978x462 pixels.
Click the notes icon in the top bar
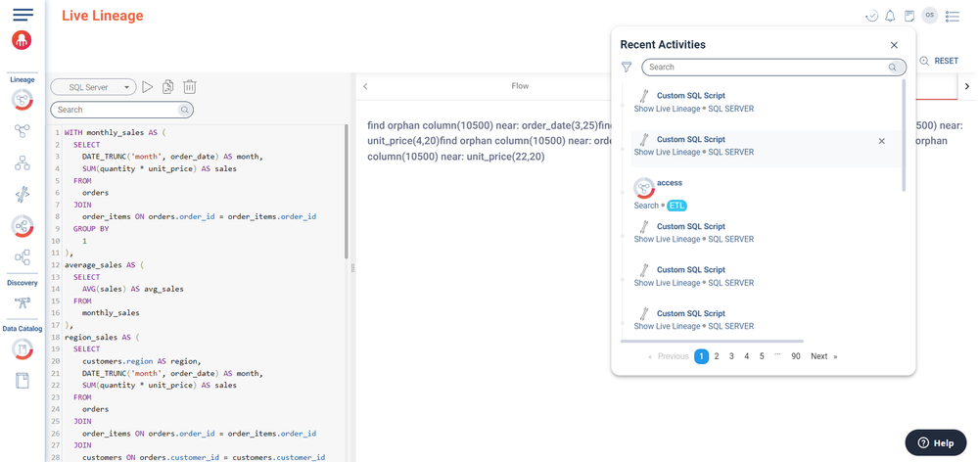pyautogui.click(x=909, y=16)
